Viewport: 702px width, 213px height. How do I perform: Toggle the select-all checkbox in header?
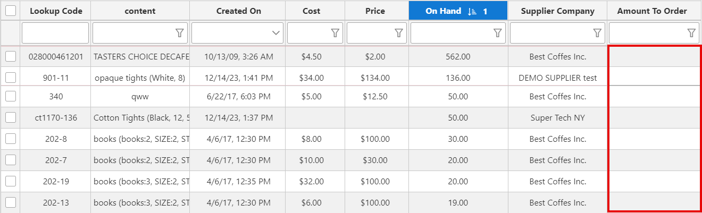(11, 11)
